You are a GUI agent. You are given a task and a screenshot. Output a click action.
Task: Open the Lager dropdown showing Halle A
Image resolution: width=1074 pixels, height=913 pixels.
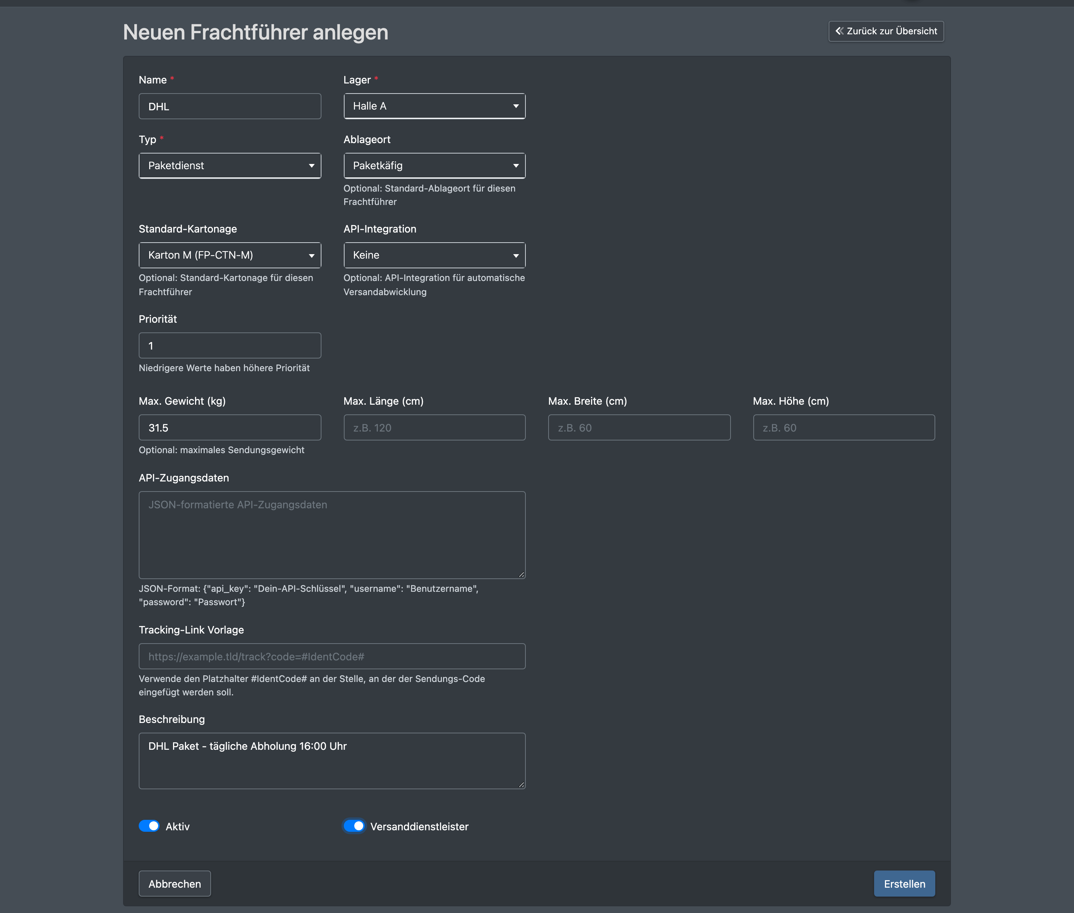click(434, 106)
